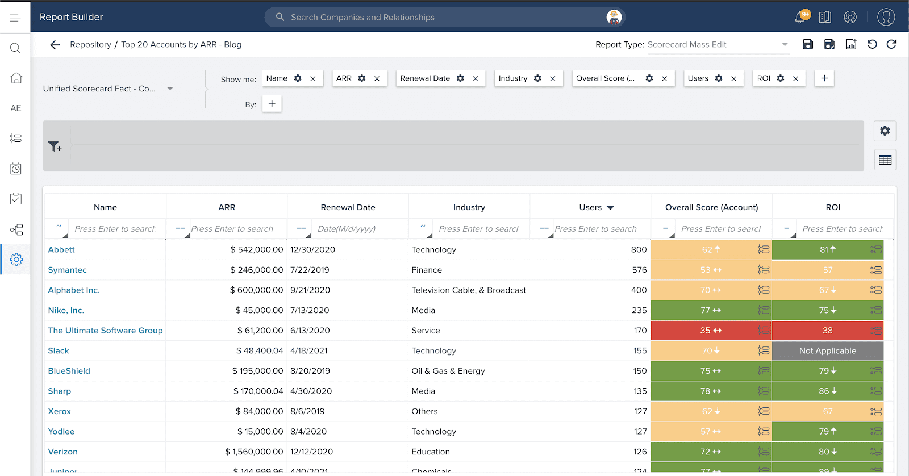This screenshot has height=476, width=909.
Task: Expand the Unified Scorecard Fact source dropdown
Action: [x=170, y=89]
